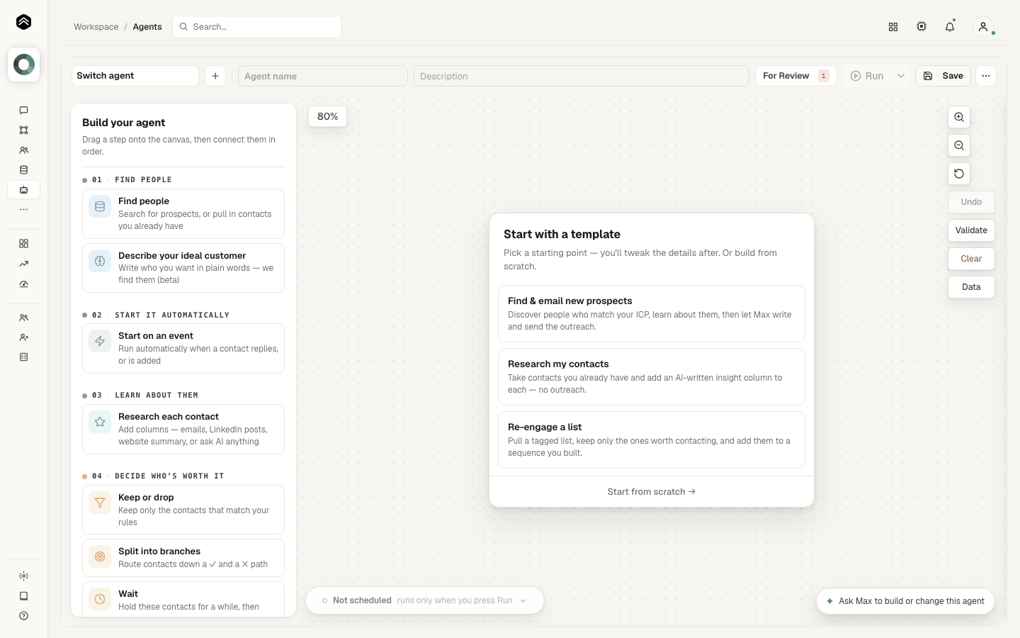Click the add-user icon in the sidebar
The height and width of the screenshot is (638, 1020).
click(x=23, y=337)
